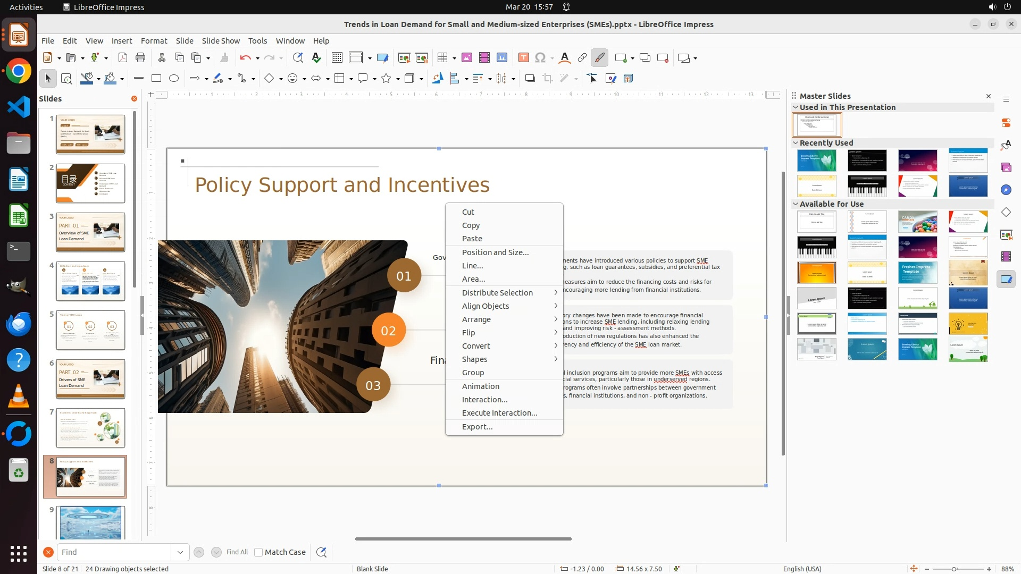Choose Position and Size from context menu

click(x=495, y=252)
